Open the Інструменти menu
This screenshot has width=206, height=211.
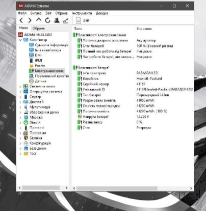[x=82, y=13]
